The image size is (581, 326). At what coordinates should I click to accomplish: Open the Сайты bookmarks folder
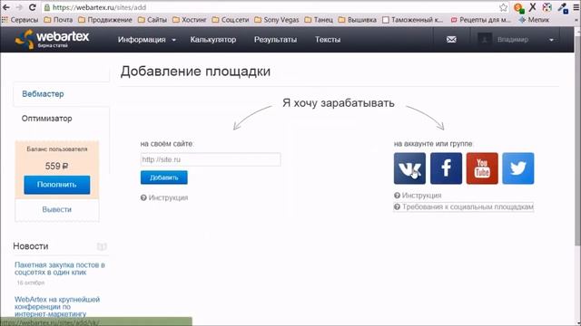tap(153, 20)
